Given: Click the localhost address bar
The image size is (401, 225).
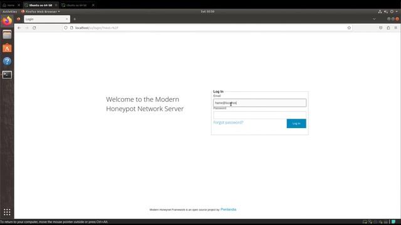Looking at the screenshot, I should pyautogui.click(x=207, y=27).
